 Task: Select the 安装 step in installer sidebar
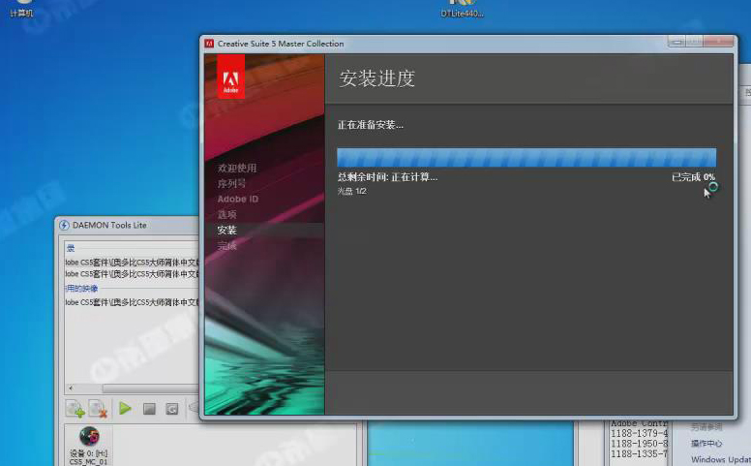click(226, 230)
